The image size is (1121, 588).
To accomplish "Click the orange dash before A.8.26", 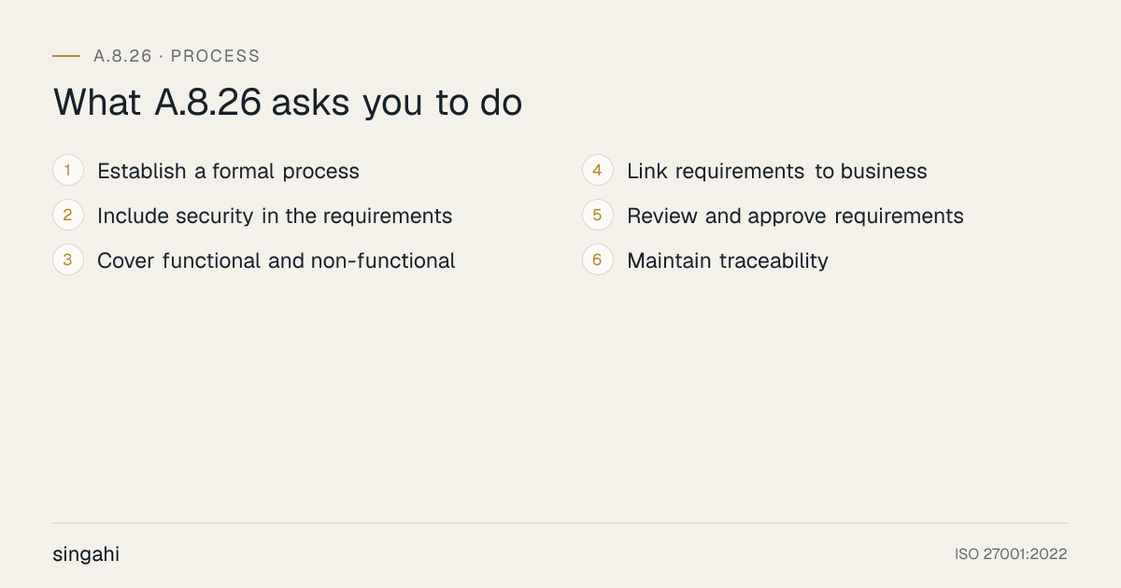I will coord(66,56).
